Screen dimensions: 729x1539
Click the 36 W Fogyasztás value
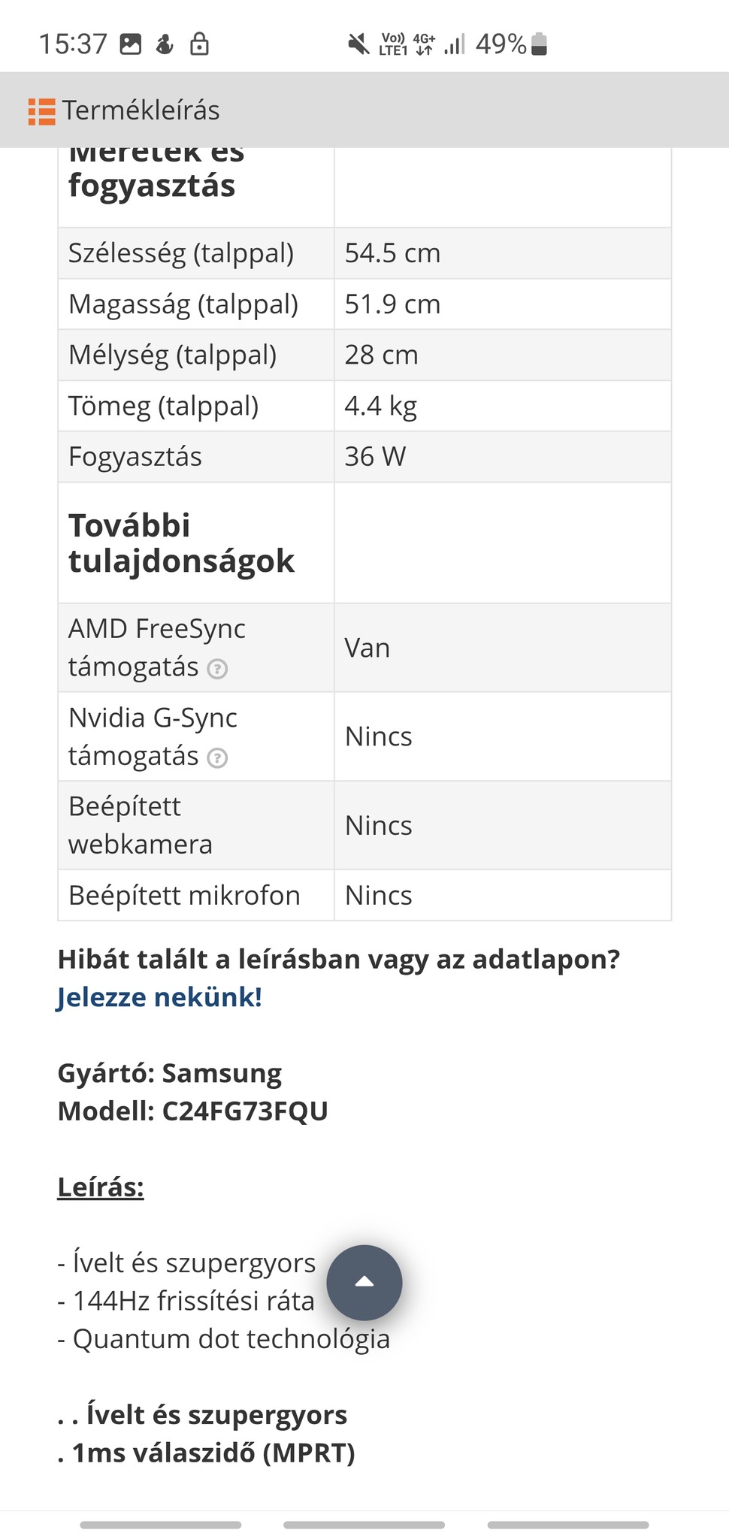pyautogui.click(x=375, y=457)
